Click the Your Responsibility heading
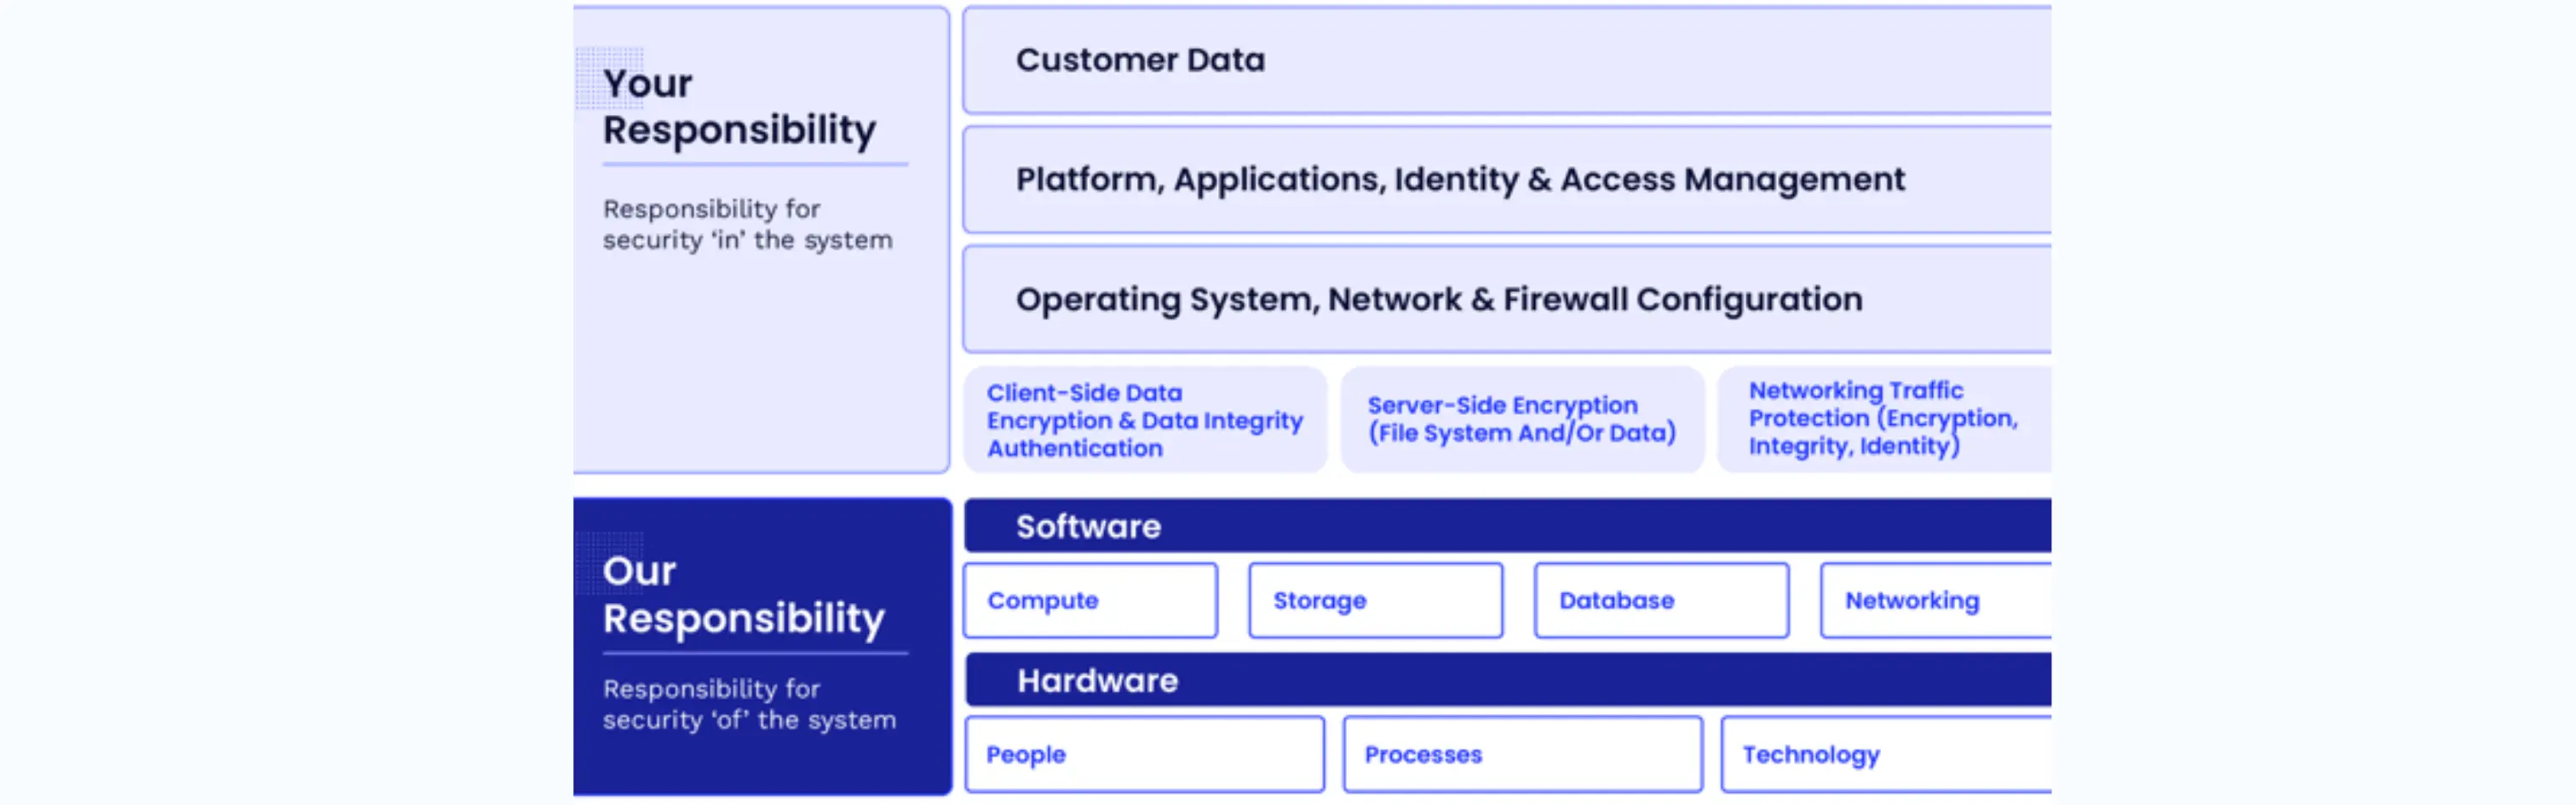 (x=739, y=107)
